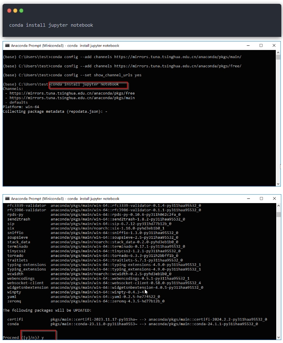The width and height of the screenshot is (283, 343).
Task: Maximize the window showing Collecting package metadata
Action: pos(261,45)
